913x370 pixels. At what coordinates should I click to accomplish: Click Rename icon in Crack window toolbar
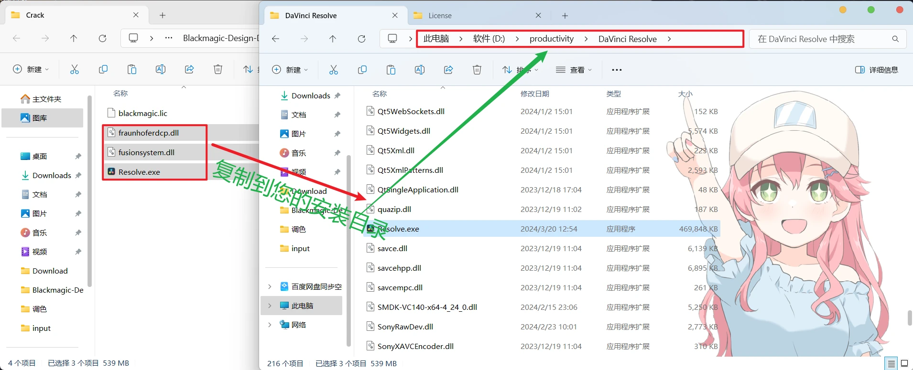tap(161, 69)
